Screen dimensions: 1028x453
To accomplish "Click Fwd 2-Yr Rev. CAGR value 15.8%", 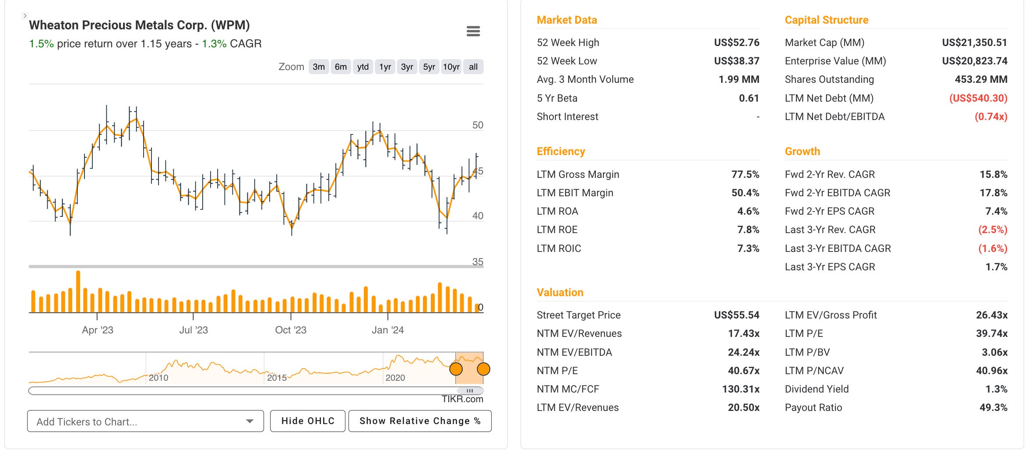I will (x=993, y=174).
